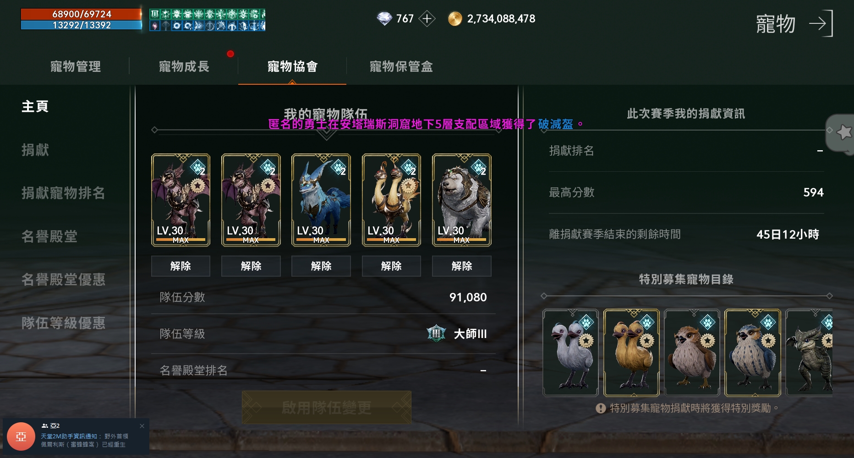
Task: Open the star favorites side tab
Action: point(841,133)
